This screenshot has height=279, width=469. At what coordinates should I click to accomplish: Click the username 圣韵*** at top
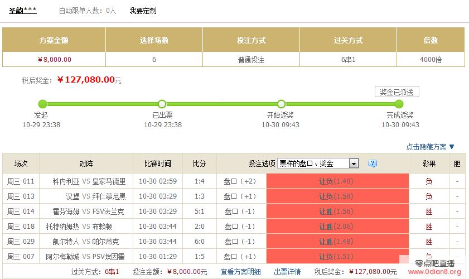(23, 11)
